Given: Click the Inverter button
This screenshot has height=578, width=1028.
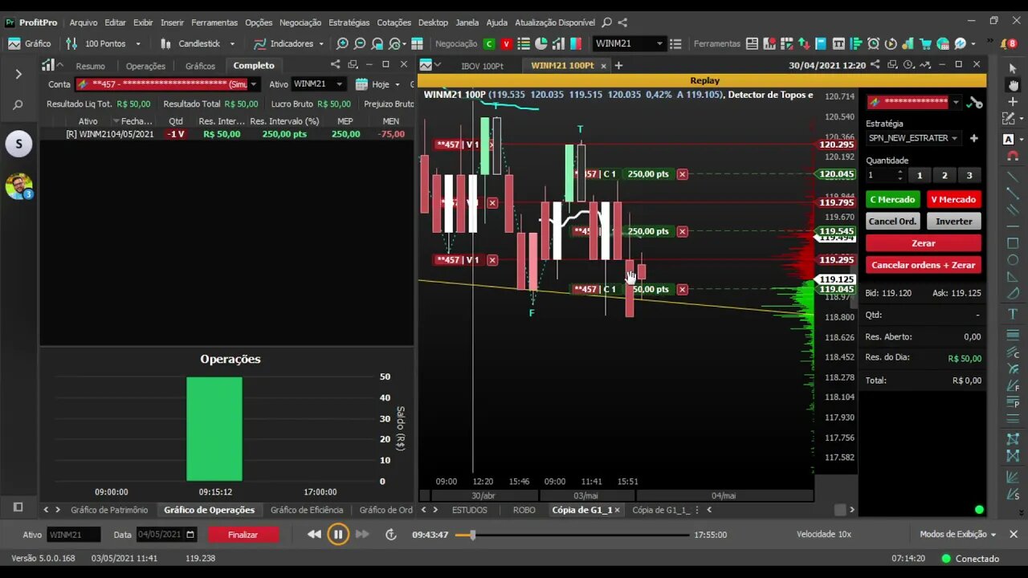Looking at the screenshot, I should tap(953, 221).
